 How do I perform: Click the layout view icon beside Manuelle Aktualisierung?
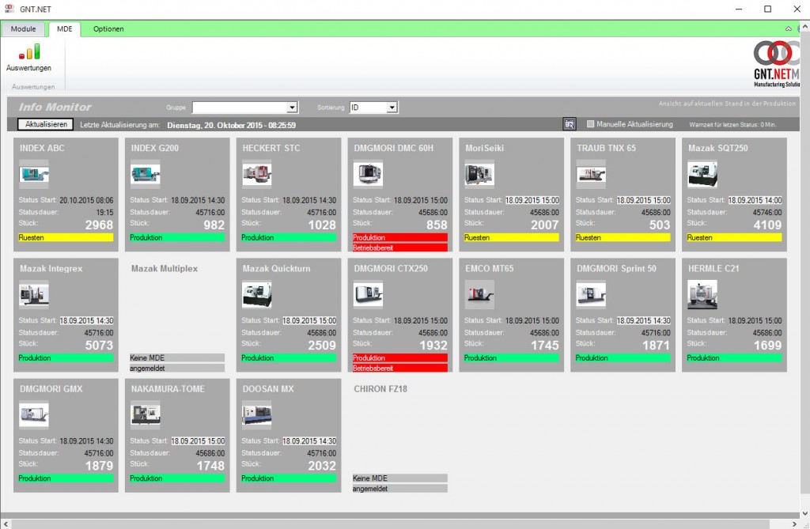click(570, 124)
